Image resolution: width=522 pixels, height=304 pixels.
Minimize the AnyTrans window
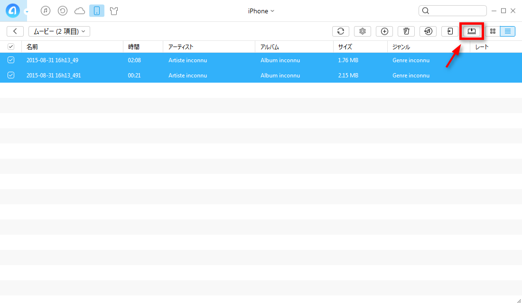[x=494, y=11]
